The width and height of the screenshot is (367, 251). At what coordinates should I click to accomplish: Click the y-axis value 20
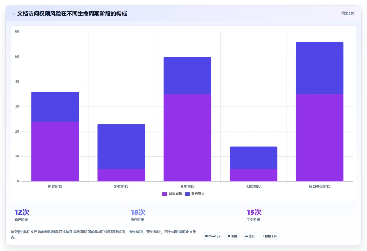coord(17,132)
